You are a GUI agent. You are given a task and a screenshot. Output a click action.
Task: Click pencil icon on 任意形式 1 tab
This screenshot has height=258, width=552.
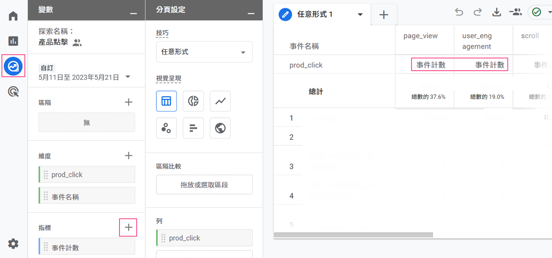pos(285,15)
